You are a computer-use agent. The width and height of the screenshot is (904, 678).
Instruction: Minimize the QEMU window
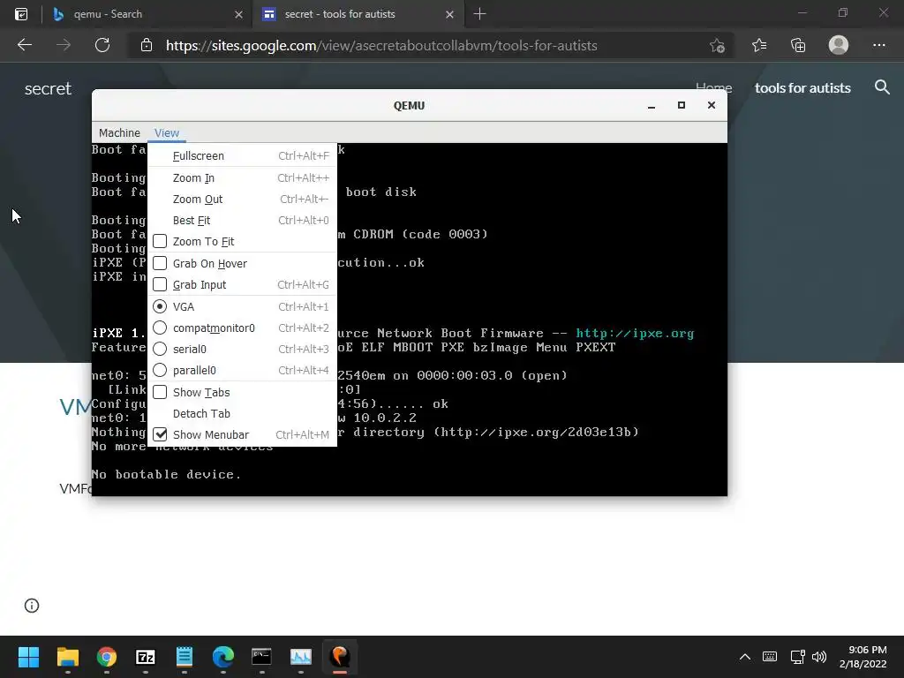coord(652,106)
